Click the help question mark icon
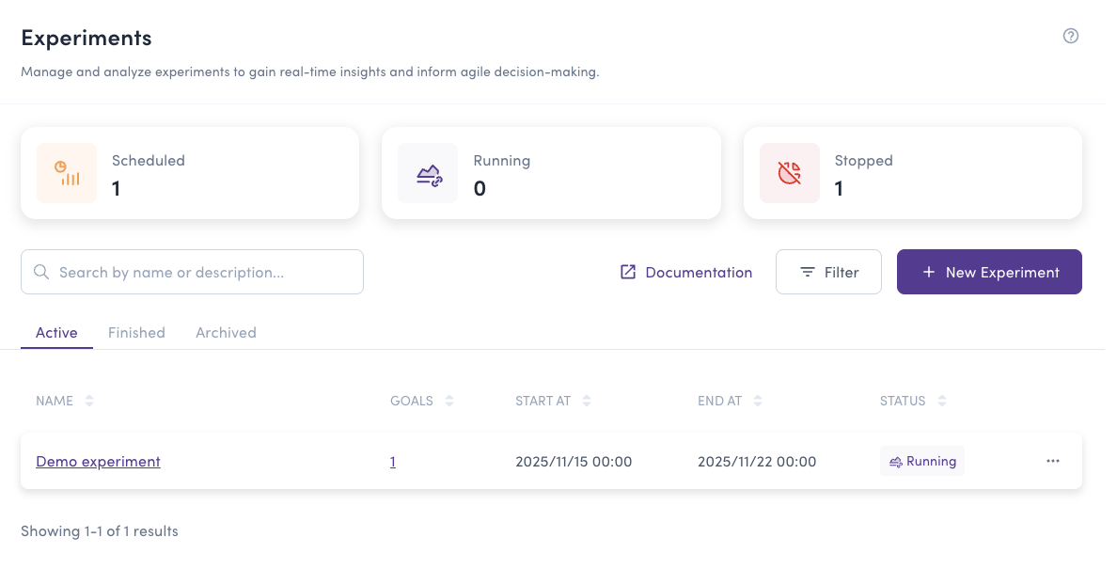The height and width of the screenshot is (569, 1117). [1070, 37]
